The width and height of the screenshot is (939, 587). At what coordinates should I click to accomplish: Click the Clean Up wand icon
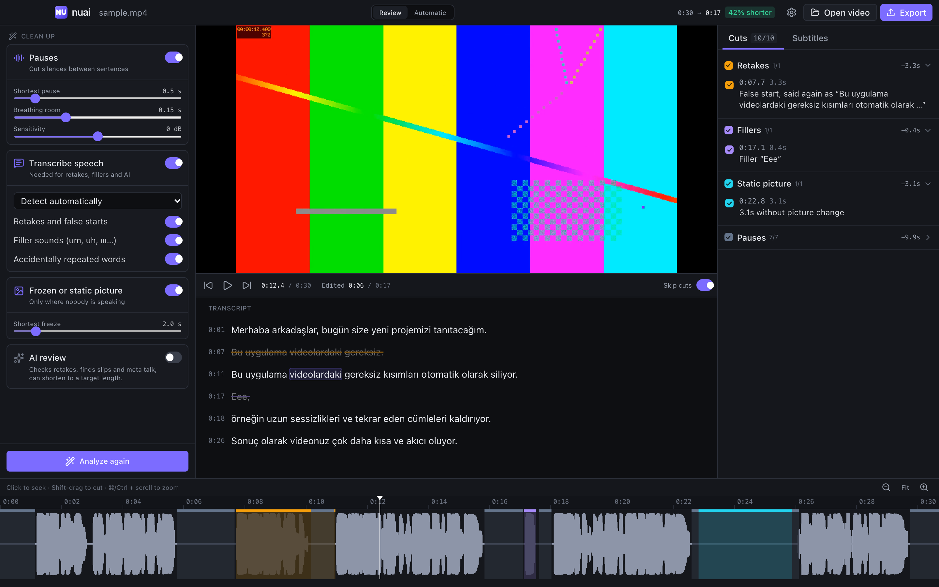(x=13, y=36)
